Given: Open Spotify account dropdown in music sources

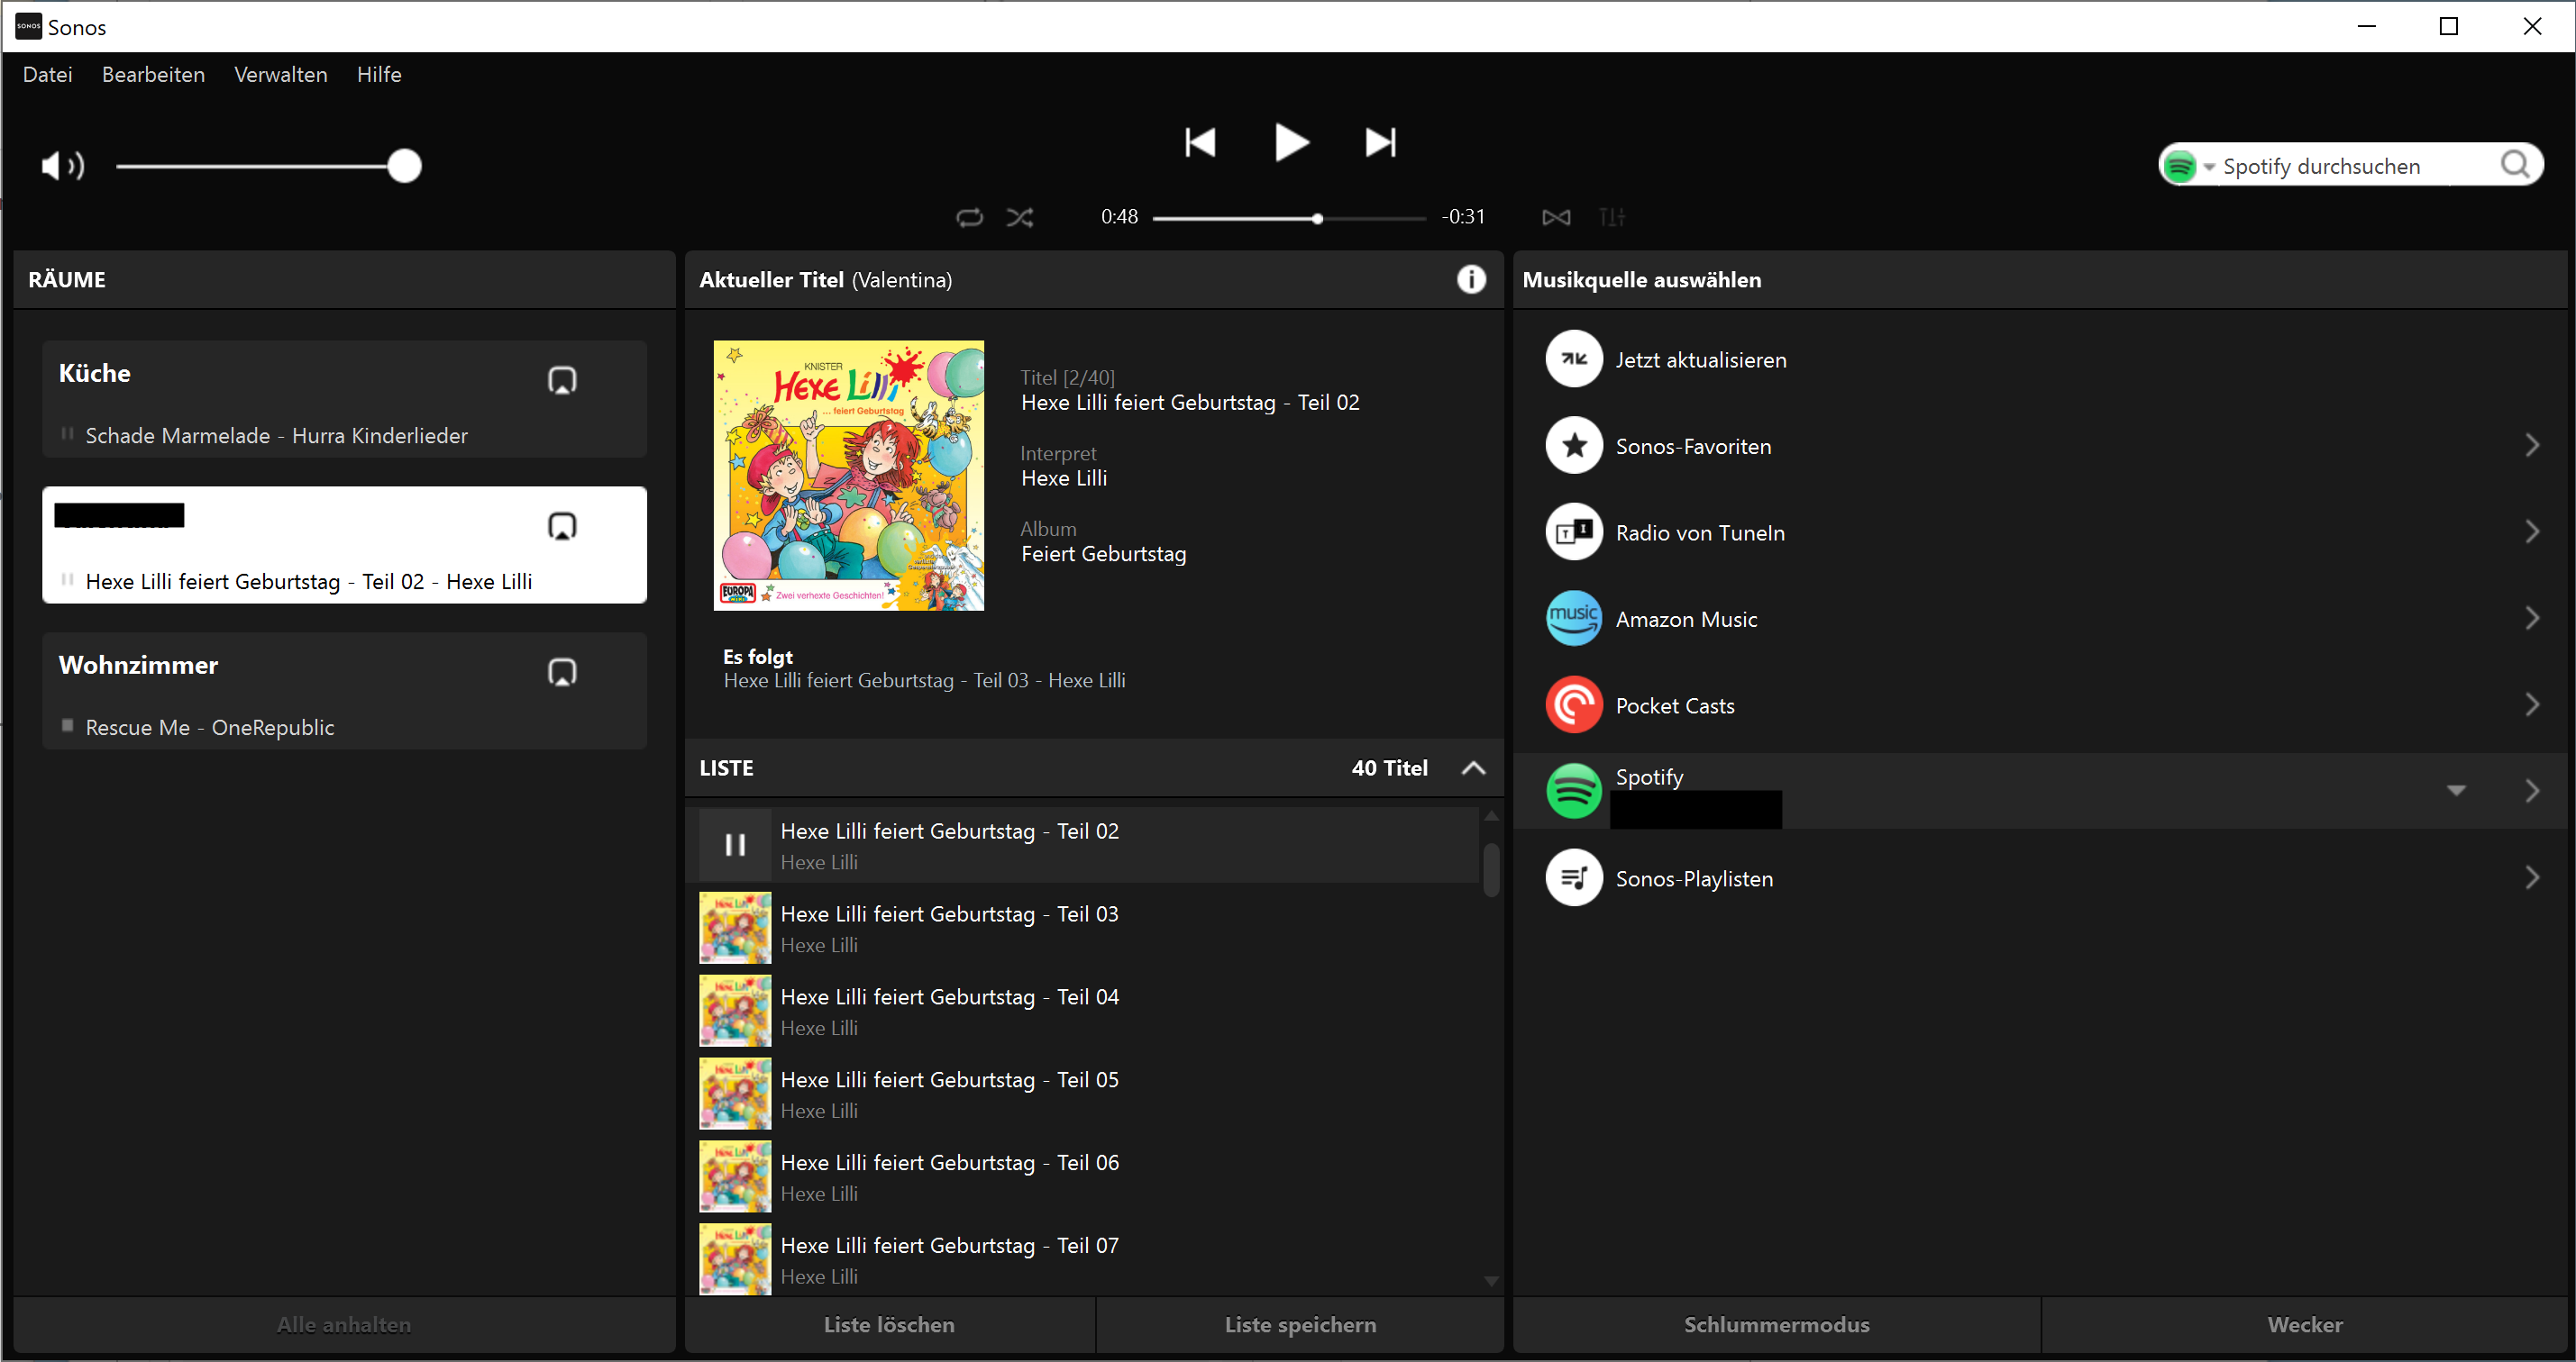Looking at the screenshot, I should pos(2456,790).
